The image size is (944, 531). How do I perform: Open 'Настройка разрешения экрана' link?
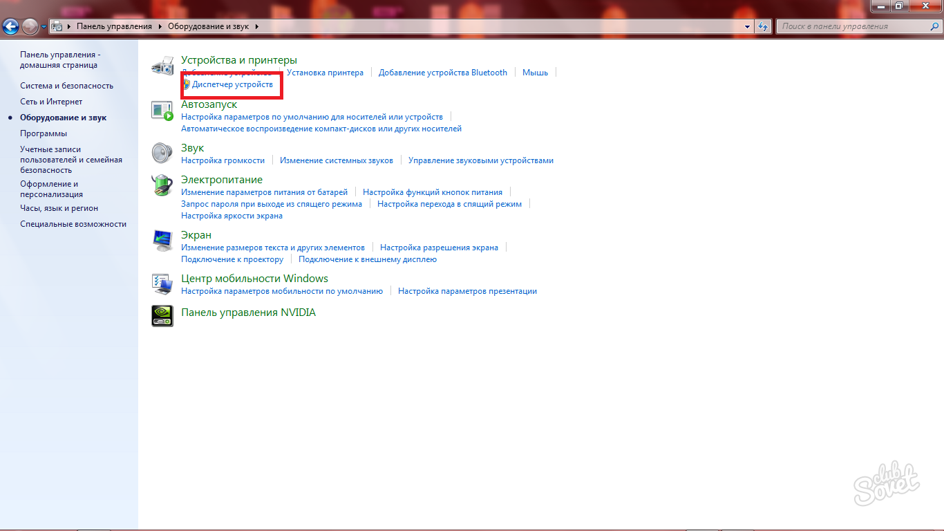439,248
